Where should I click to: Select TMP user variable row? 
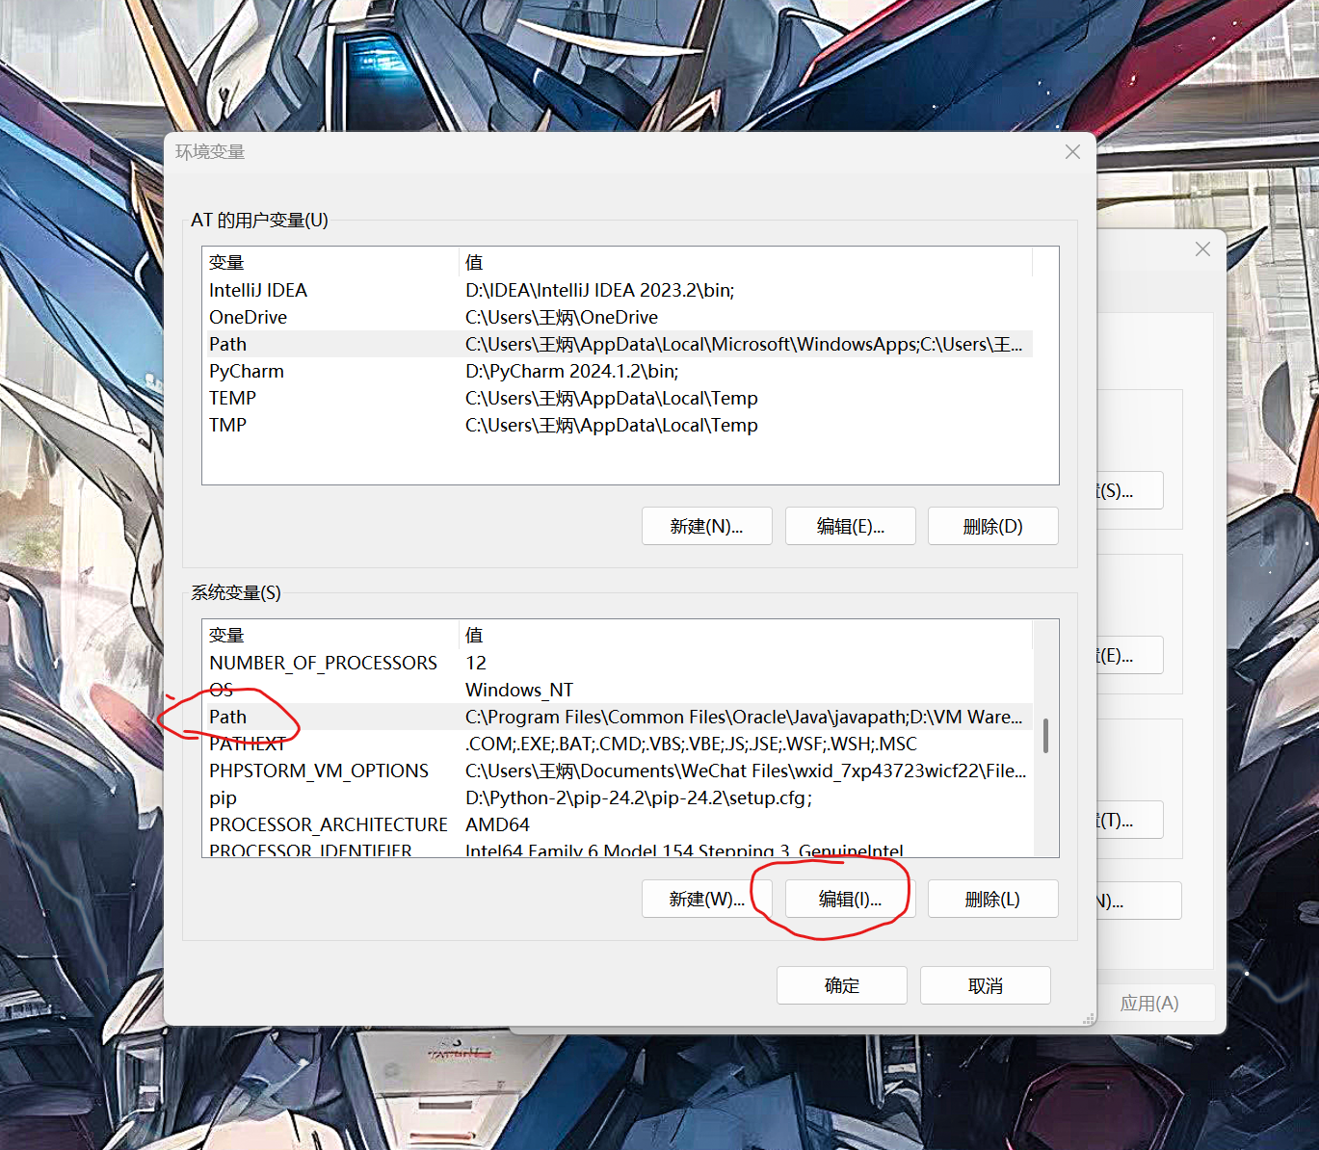pos(617,425)
